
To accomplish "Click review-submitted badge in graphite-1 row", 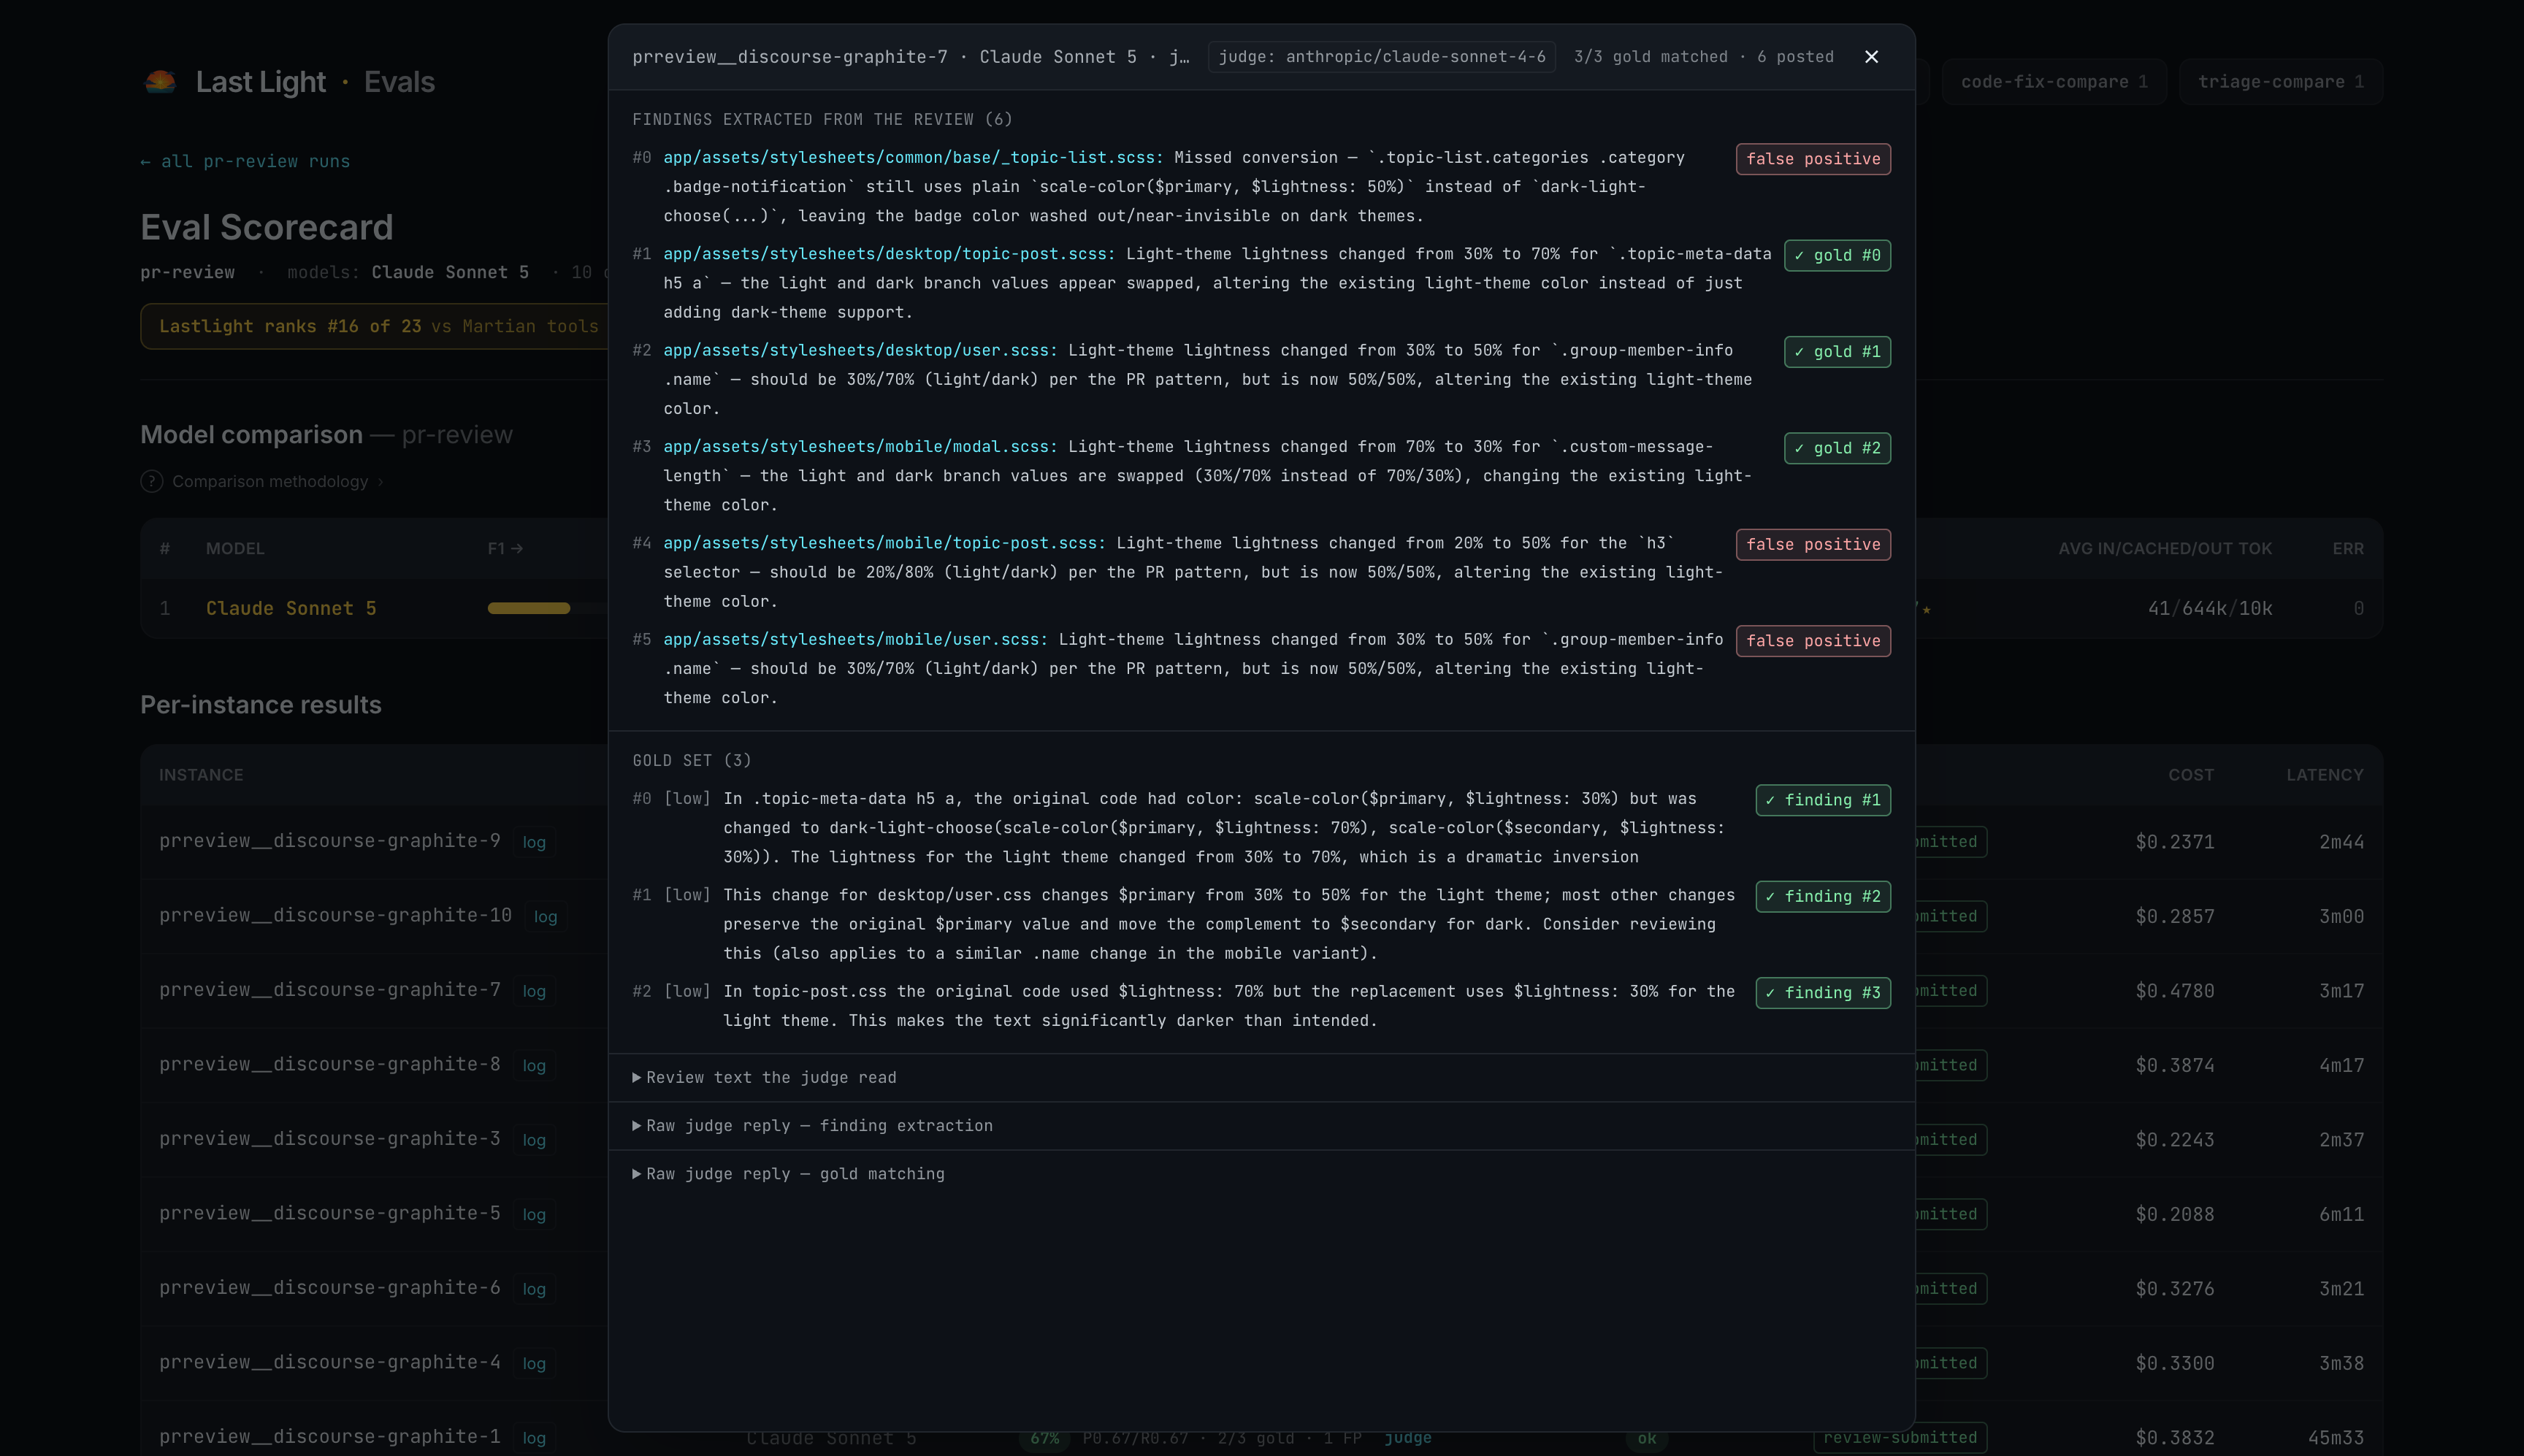I will click(1900, 1437).
